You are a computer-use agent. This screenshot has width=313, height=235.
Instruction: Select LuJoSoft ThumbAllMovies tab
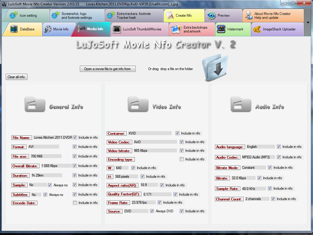pos(140,29)
